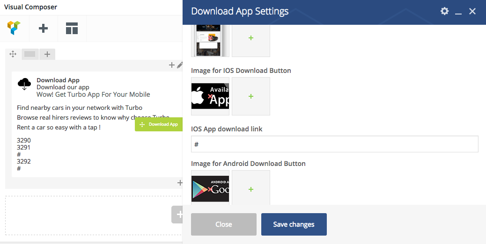Click the add column plus tab
This screenshot has height=244, width=486.
click(x=47, y=54)
